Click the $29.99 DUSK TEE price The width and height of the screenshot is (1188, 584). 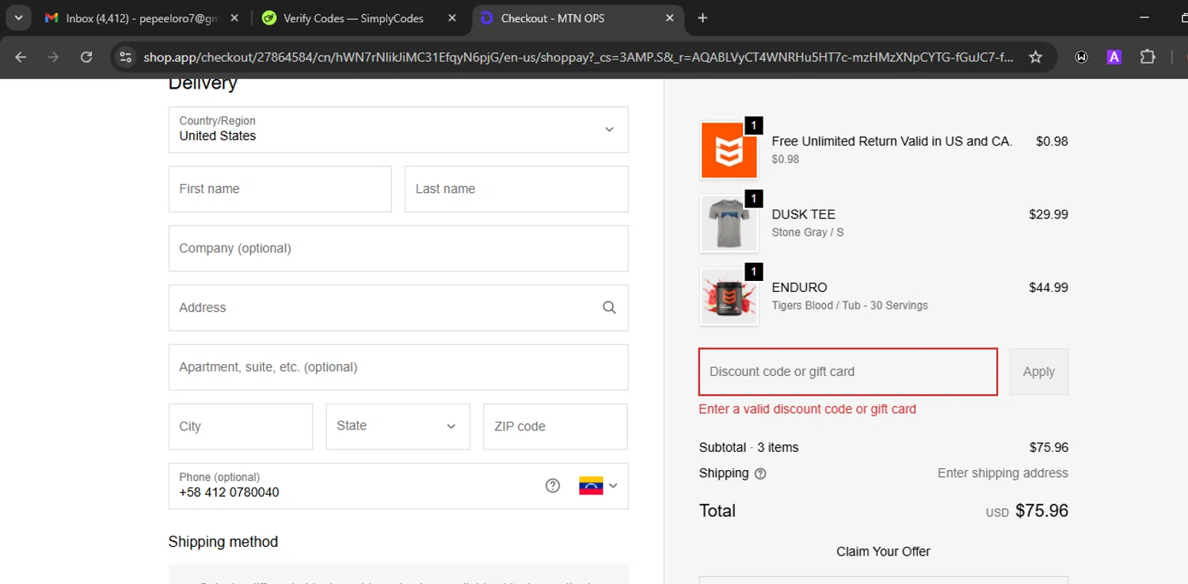coord(1049,214)
